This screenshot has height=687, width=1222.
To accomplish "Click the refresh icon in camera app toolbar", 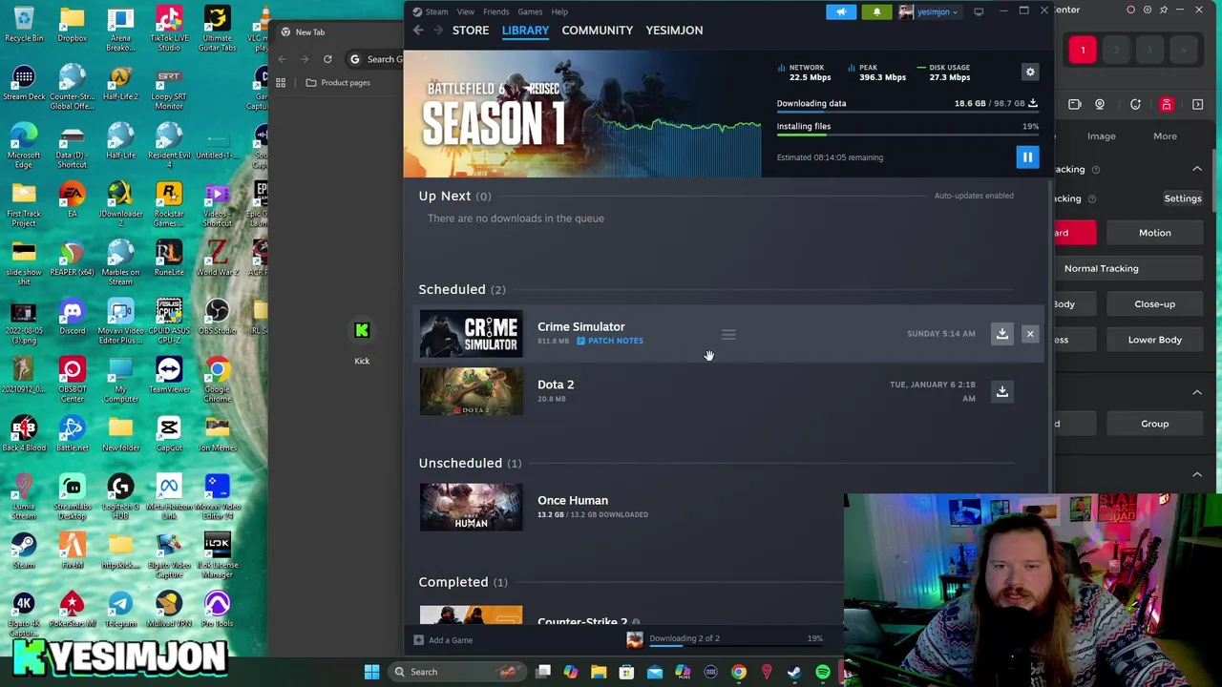I will click(x=1135, y=105).
